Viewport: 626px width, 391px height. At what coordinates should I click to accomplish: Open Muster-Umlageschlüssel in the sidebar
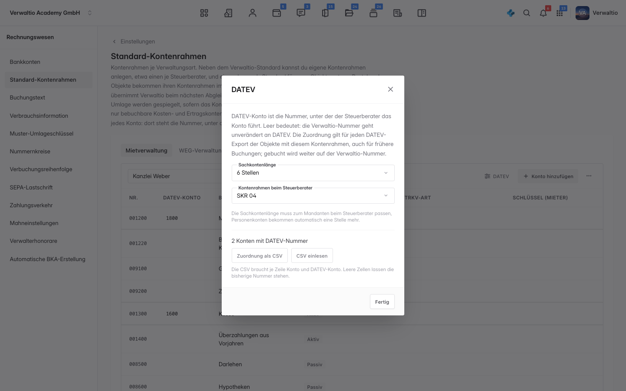point(49,134)
